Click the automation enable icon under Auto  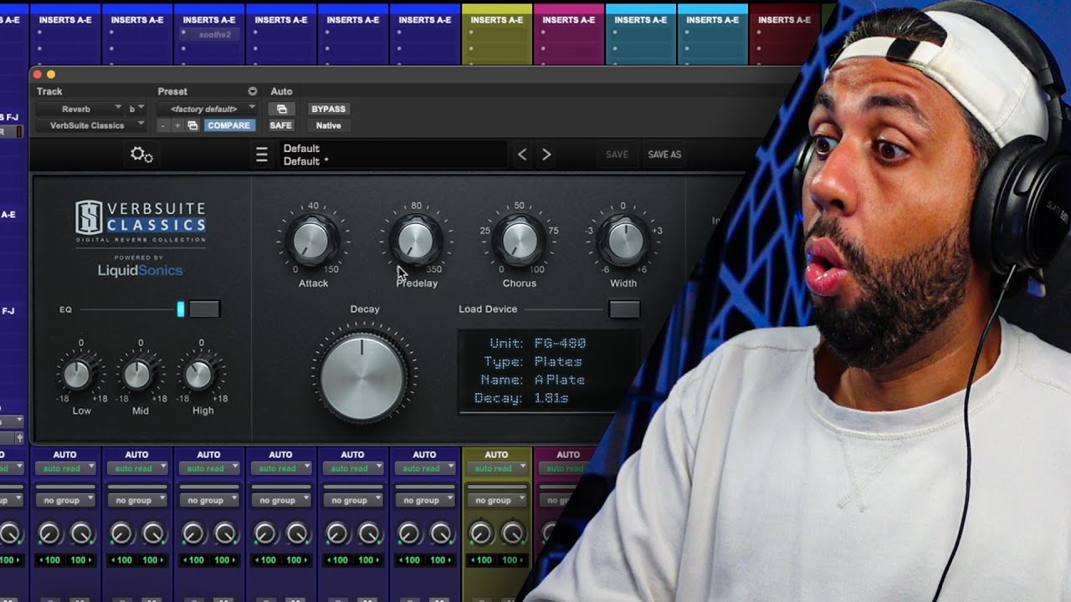click(281, 109)
